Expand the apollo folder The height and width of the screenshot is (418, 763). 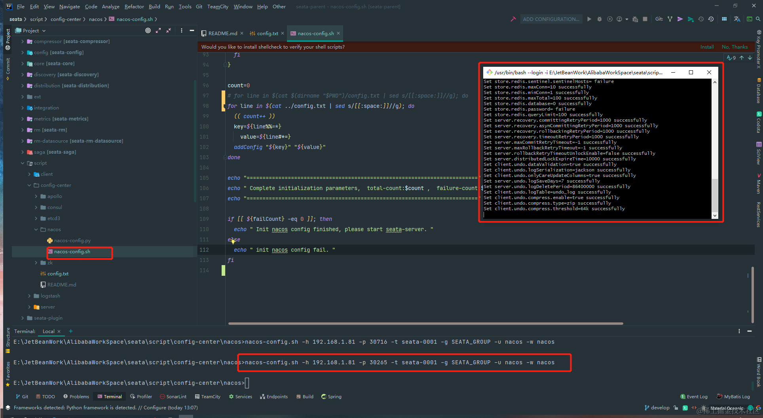36,196
